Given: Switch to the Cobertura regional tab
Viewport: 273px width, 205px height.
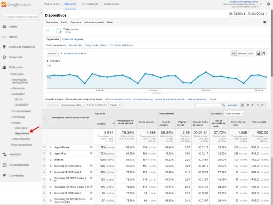Looking at the screenshot, I should coord(73,39).
